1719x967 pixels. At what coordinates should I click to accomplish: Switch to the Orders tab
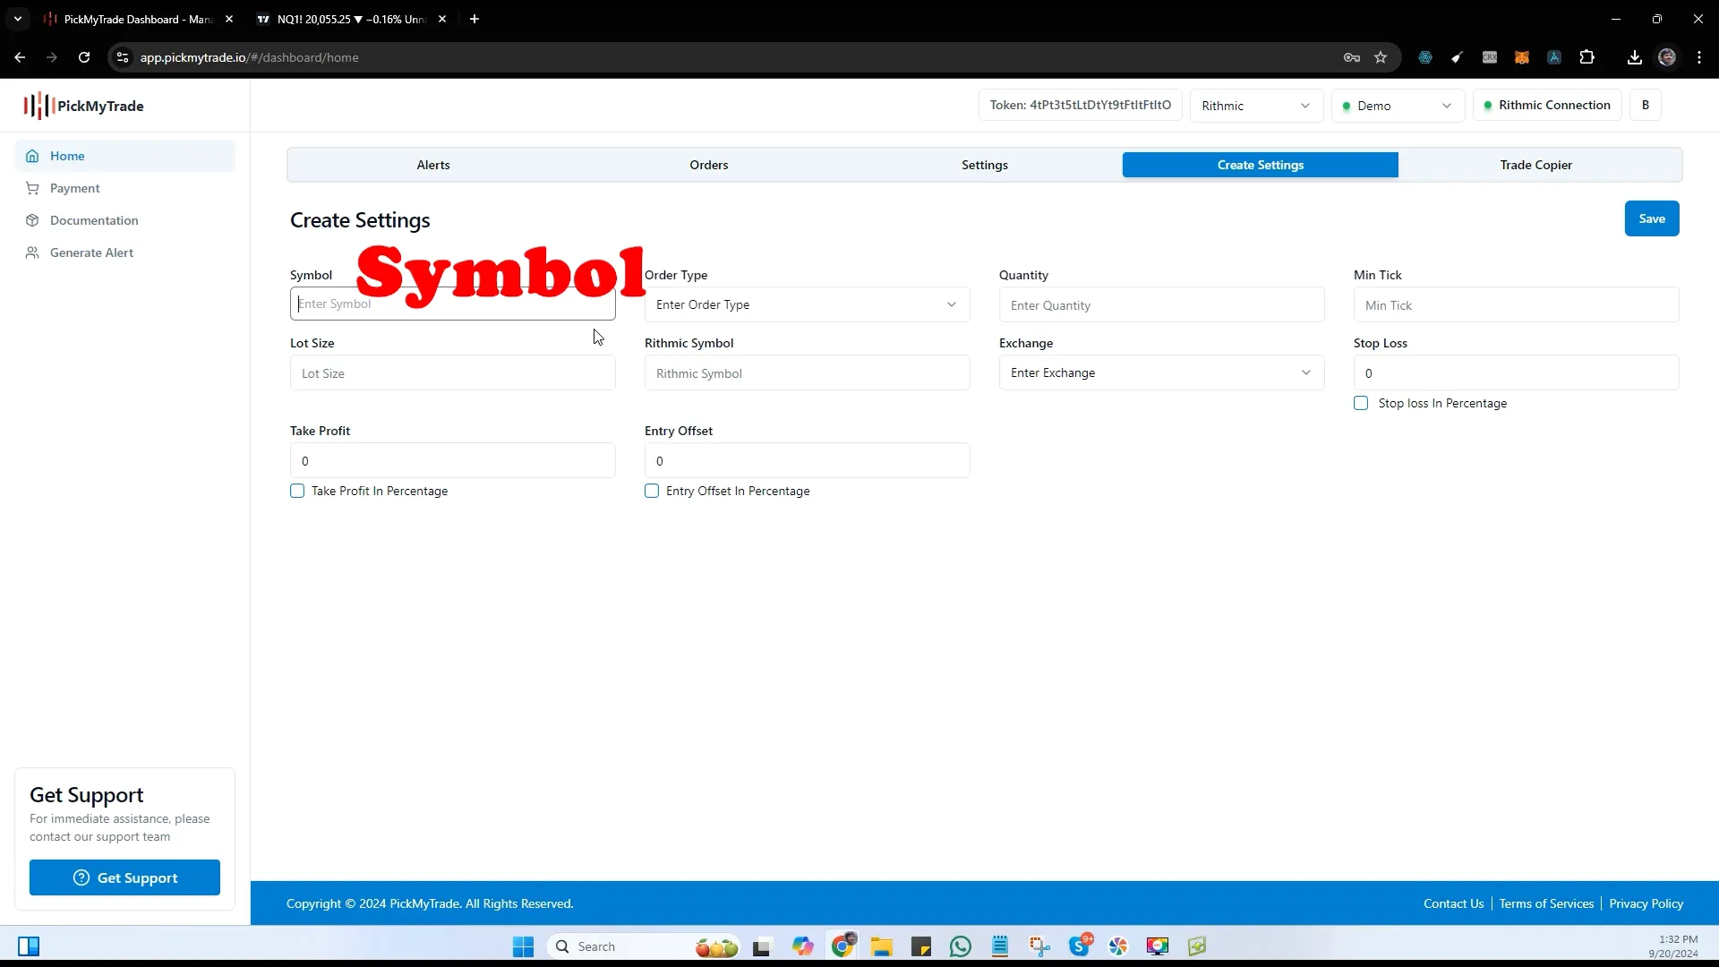tap(709, 165)
